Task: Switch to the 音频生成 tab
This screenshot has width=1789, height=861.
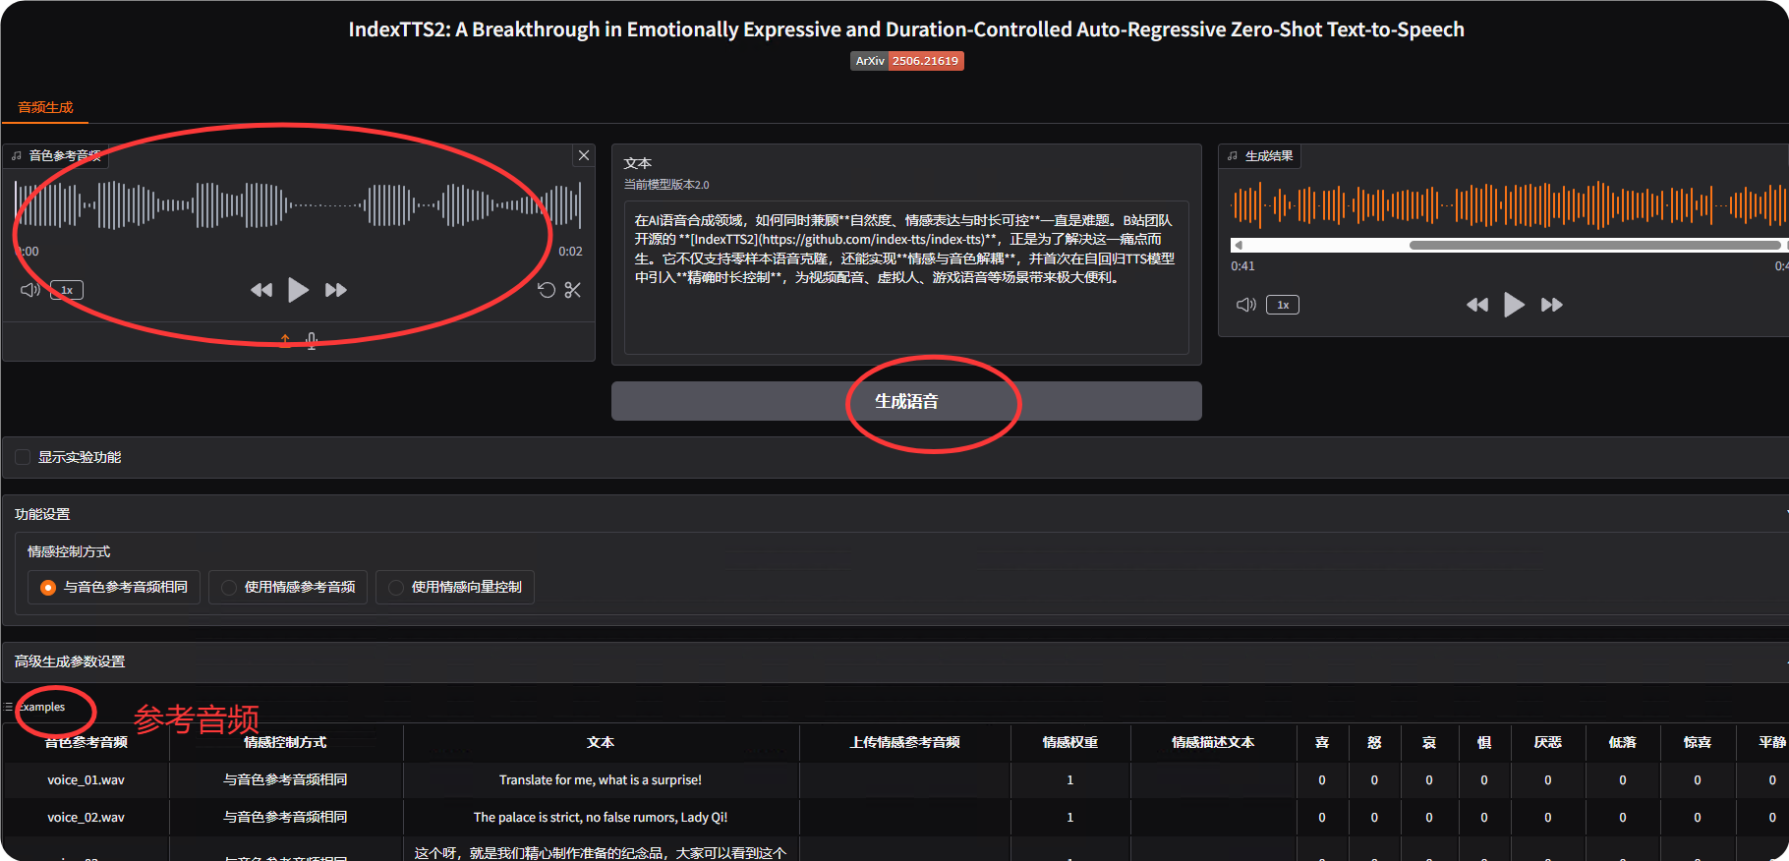Action: (x=45, y=107)
